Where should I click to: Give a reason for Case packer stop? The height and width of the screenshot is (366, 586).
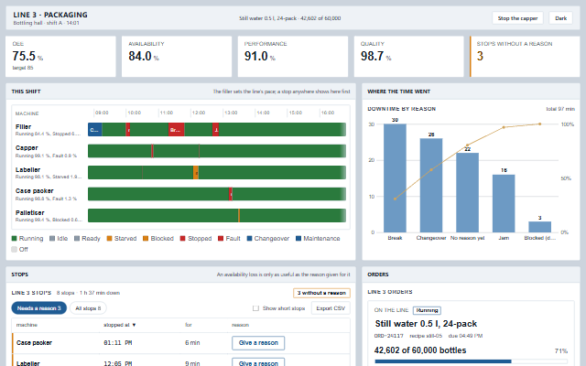click(x=258, y=343)
